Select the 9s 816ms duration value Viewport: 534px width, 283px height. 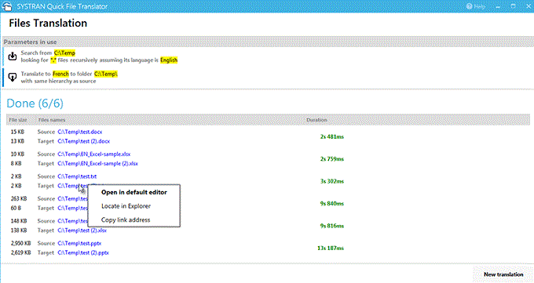(332, 226)
